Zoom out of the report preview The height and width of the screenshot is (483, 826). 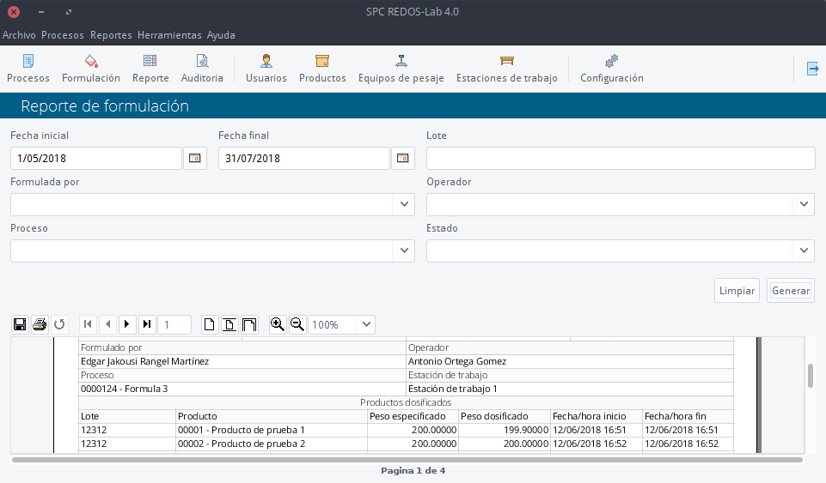pos(297,324)
